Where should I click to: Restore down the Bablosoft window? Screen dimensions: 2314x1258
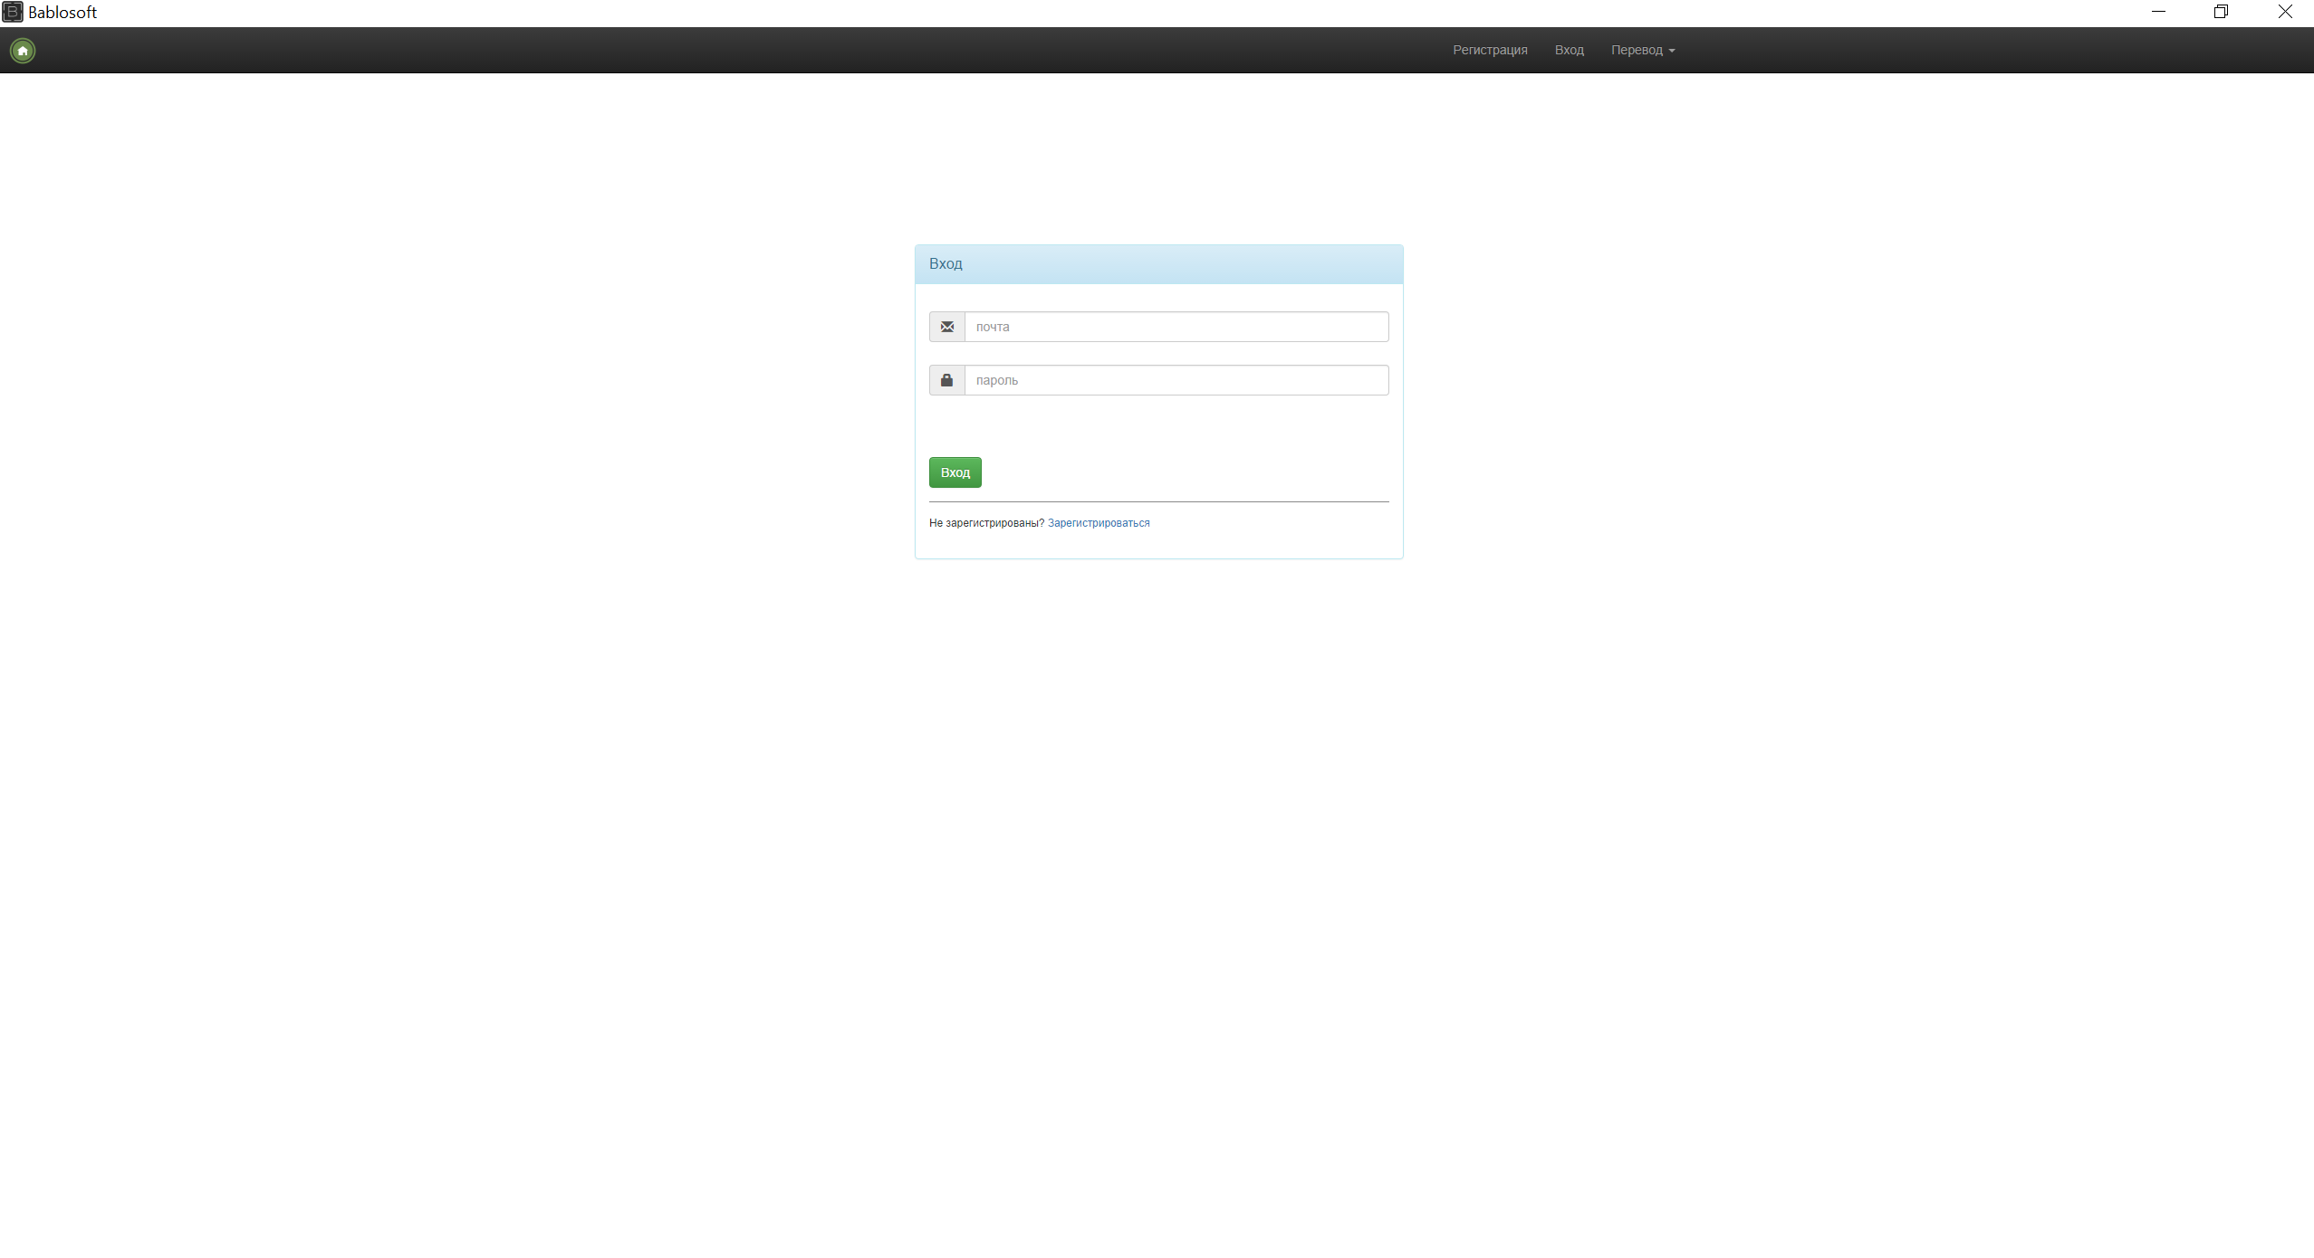2221,12
